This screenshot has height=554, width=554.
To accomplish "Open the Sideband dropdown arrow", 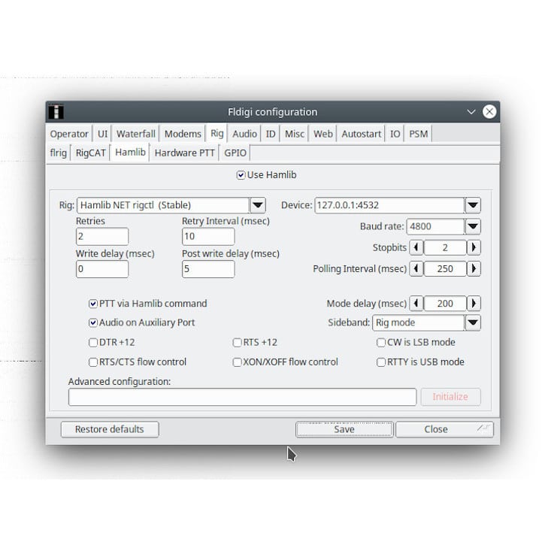I will pos(473,322).
